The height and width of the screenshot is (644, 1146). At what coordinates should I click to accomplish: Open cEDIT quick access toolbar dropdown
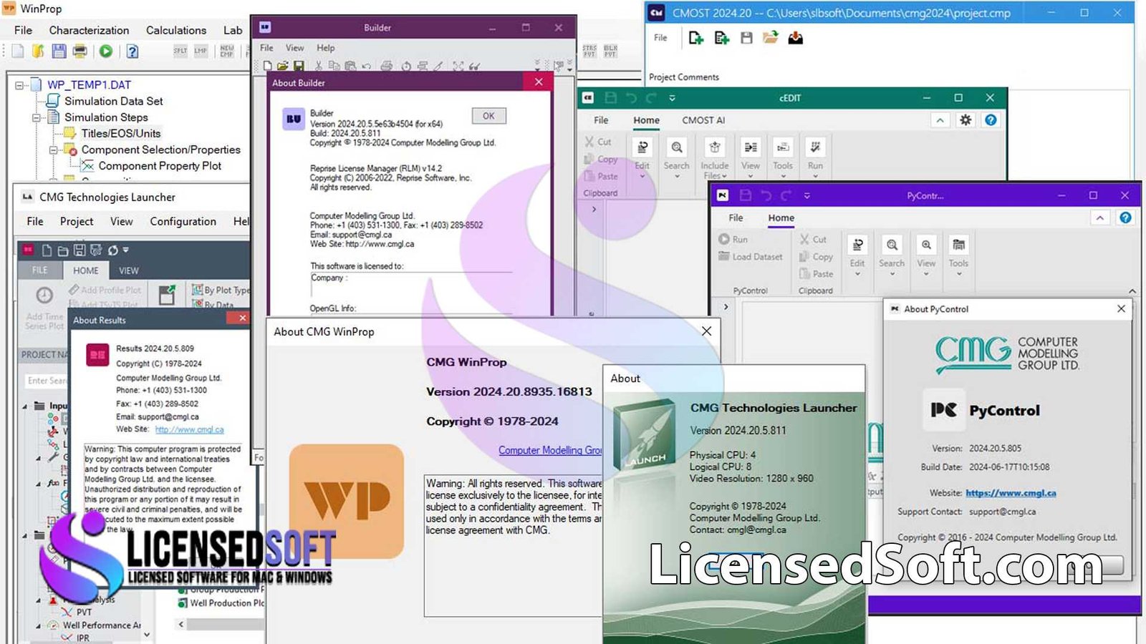672,98
